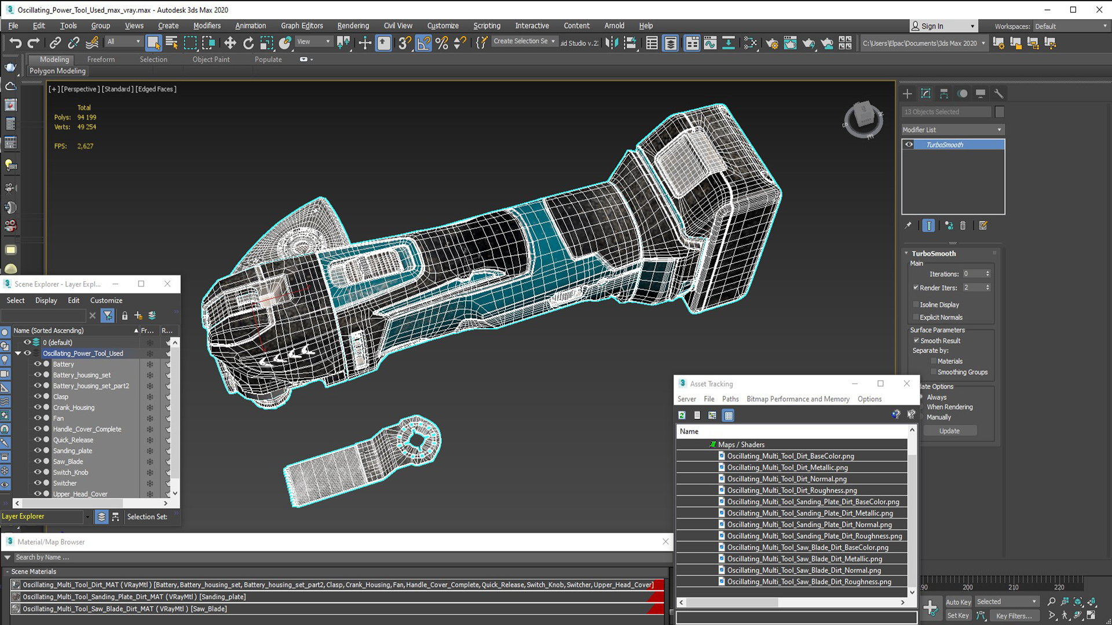Click the Undo arrow icon
Screen dimensions: 1112x625
point(16,43)
